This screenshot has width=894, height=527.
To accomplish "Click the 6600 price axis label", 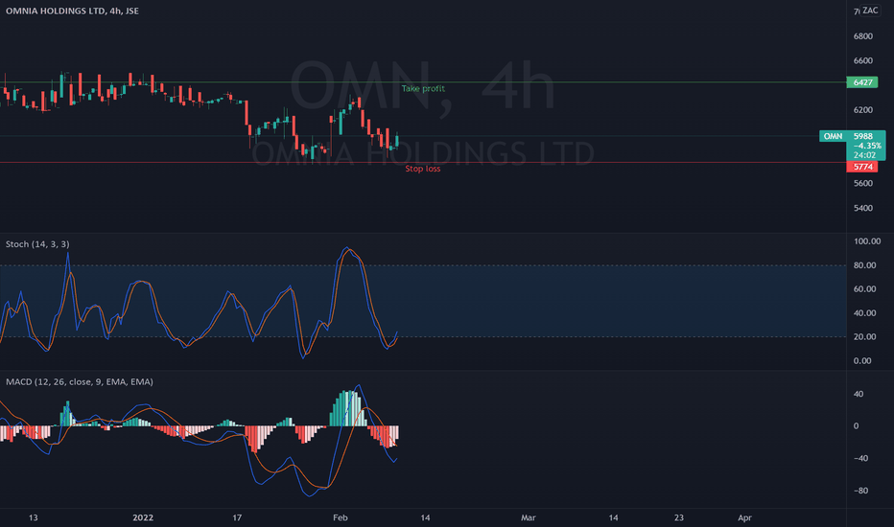I will click(863, 60).
